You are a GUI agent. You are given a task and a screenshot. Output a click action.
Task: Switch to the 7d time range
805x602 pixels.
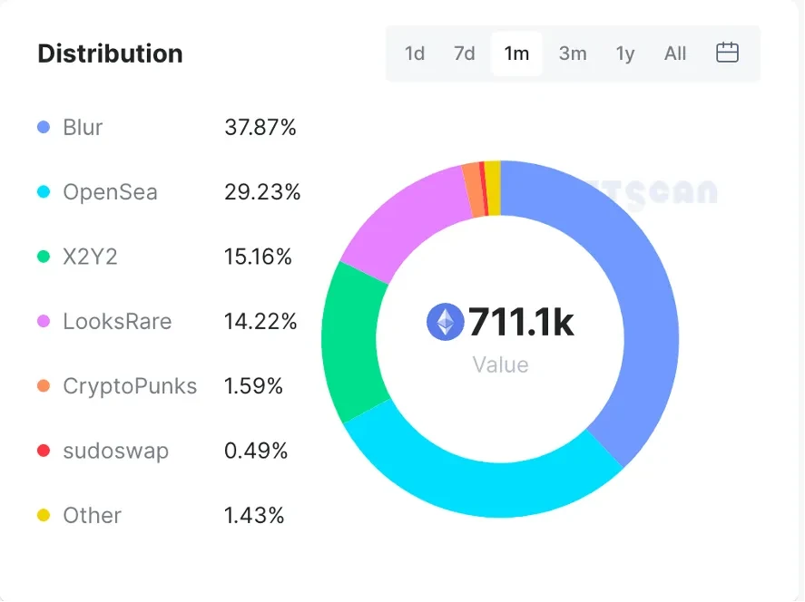point(465,53)
